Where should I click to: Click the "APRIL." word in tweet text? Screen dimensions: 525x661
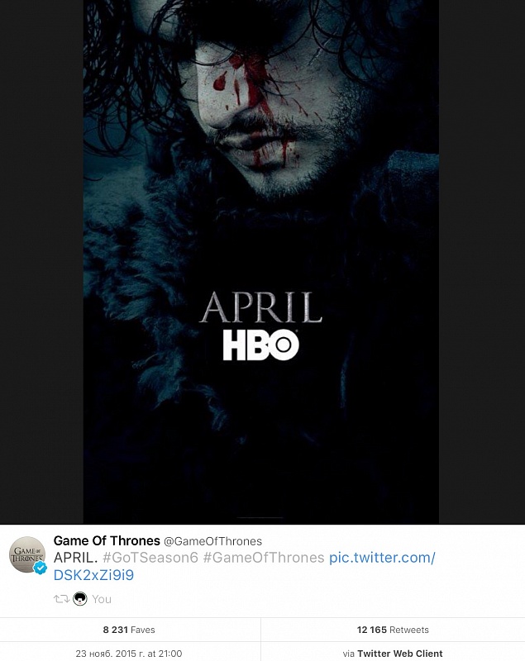click(x=76, y=558)
